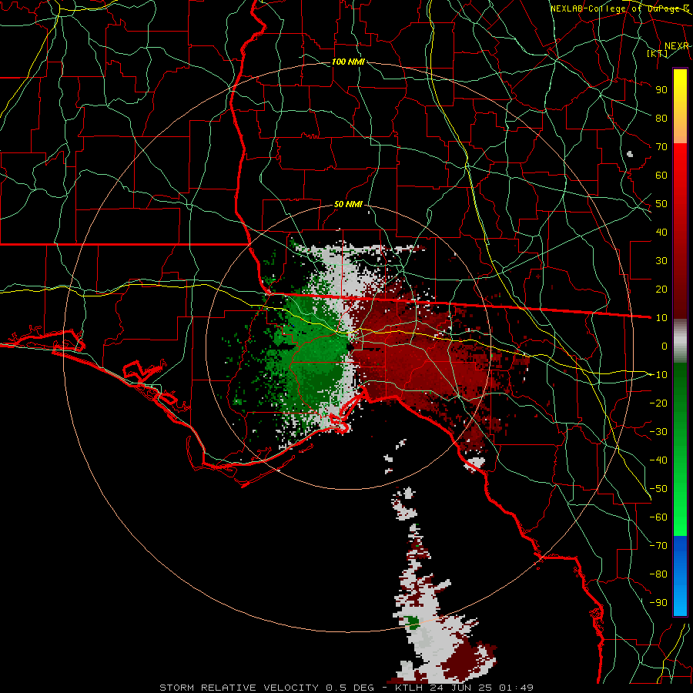693x693 pixels.
Task: Click the "40" value on the velocity scale
Action: (x=661, y=233)
